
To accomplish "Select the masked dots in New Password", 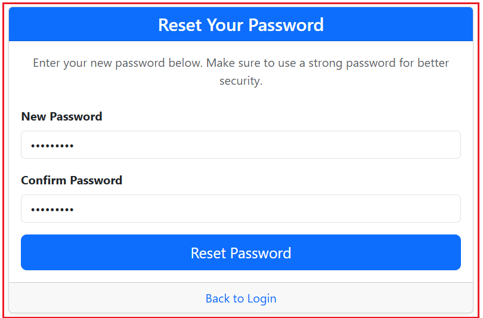I will pyautogui.click(x=52, y=146).
